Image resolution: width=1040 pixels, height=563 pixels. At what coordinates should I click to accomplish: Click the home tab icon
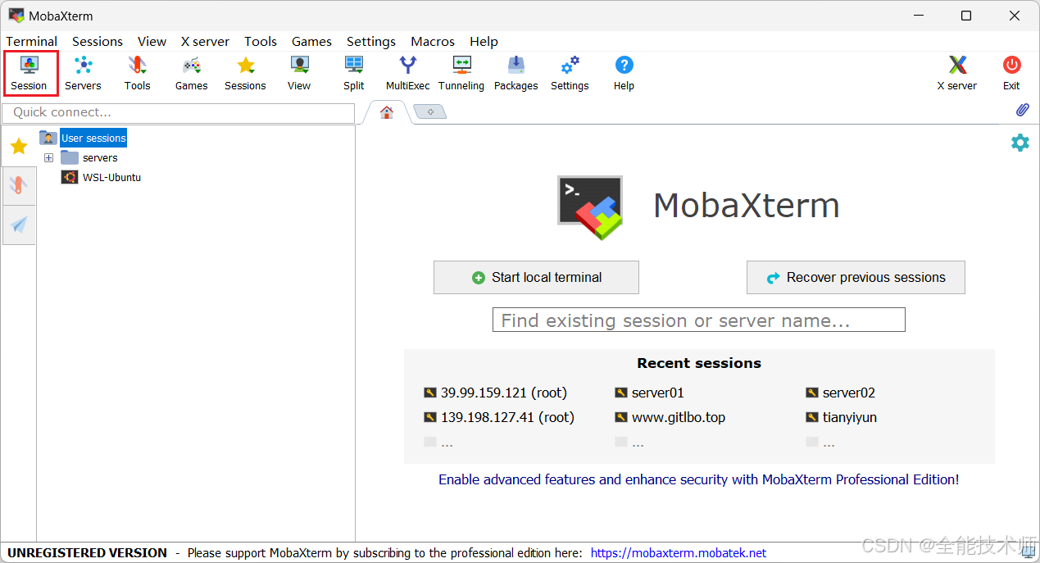pyautogui.click(x=387, y=112)
